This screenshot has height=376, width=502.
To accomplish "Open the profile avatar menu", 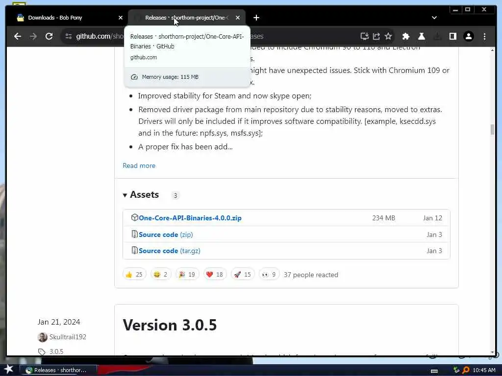I will click(469, 36).
